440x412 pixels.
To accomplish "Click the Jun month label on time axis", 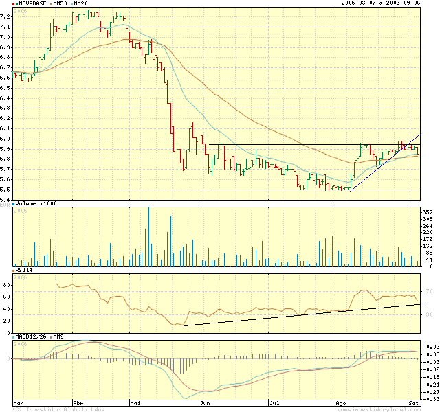I will tap(205, 403).
